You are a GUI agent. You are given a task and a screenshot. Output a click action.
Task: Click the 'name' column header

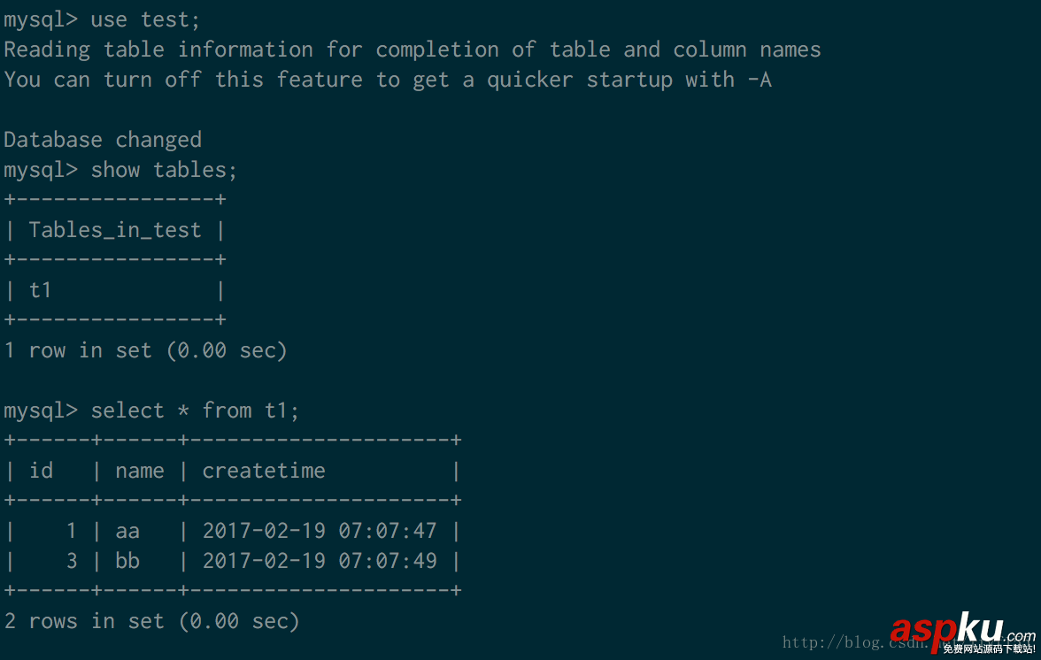tap(140, 471)
